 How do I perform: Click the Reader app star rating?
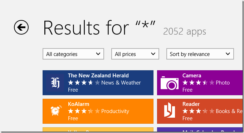[199, 111]
